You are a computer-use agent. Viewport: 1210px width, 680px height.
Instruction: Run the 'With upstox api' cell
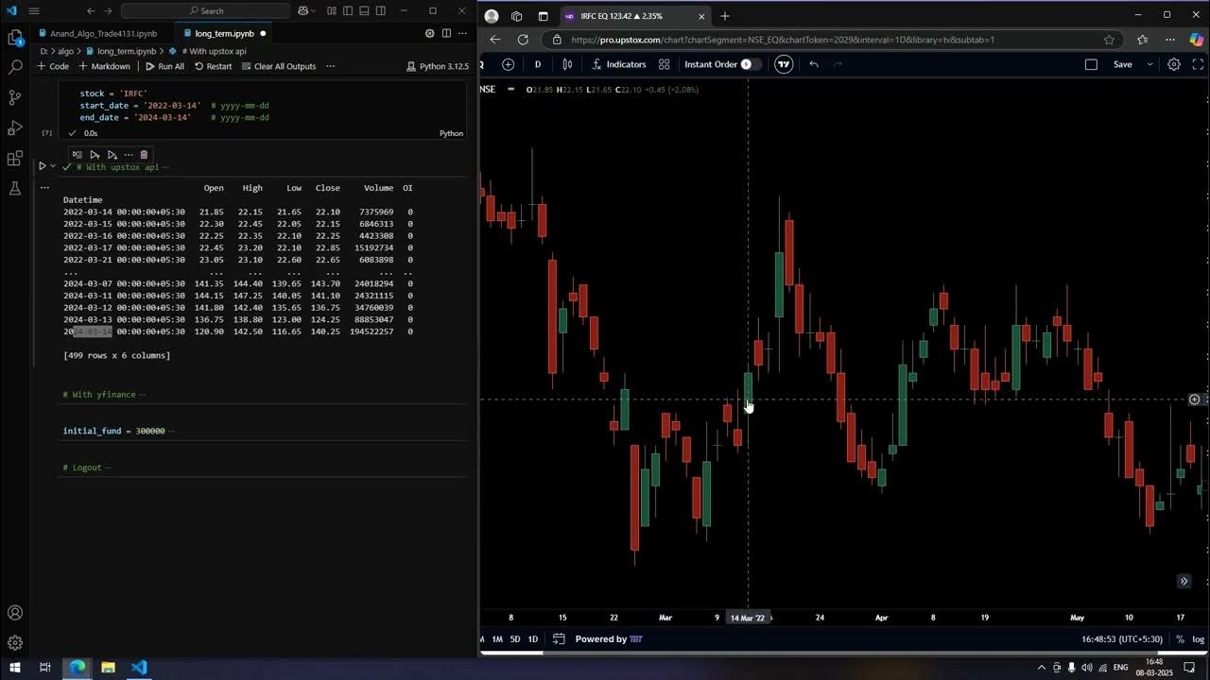(x=42, y=166)
